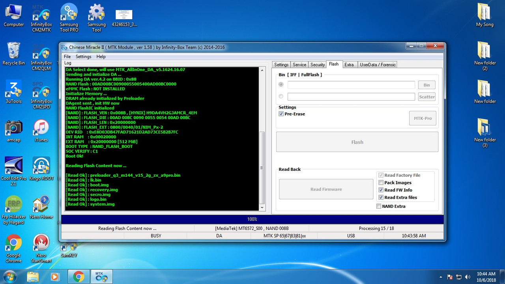The width and height of the screenshot is (505, 284).
Task: Show hidden system tray icons
Action: pos(441,277)
